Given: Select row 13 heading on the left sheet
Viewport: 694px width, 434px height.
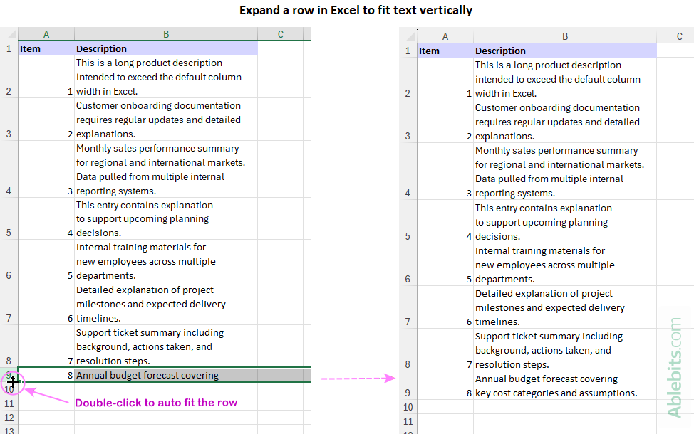Looking at the screenshot, I should pyautogui.click(x=8, y=430).
